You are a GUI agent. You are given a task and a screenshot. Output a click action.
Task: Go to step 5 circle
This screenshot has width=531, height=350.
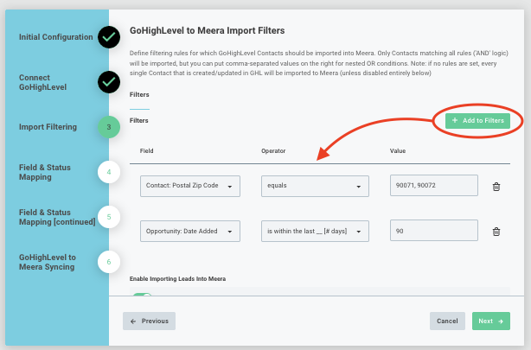(x=109, y=217)
